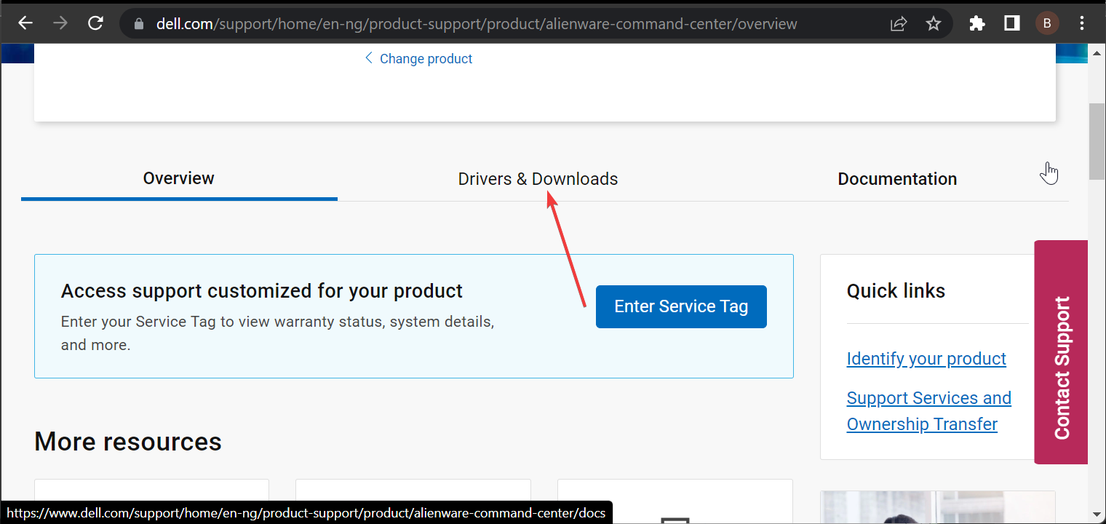View site security lock info

click(x=140, y=24)
